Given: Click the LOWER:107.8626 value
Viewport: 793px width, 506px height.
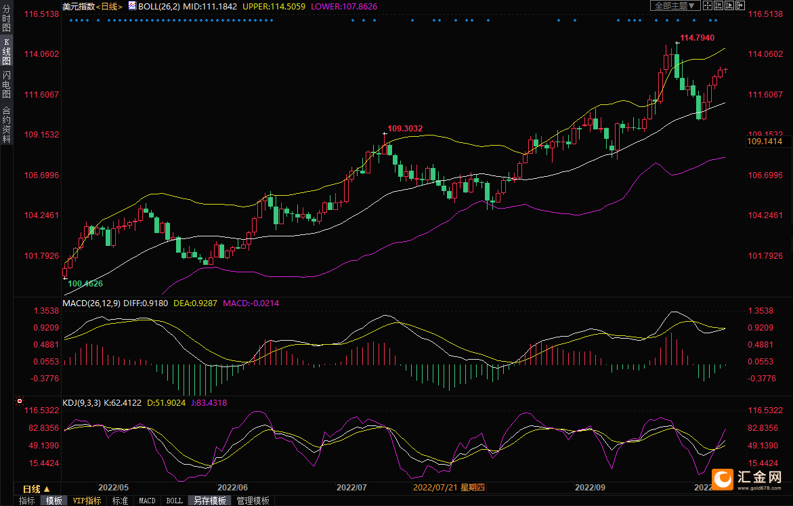Looking at the screenshot, I should click(344, 7).
